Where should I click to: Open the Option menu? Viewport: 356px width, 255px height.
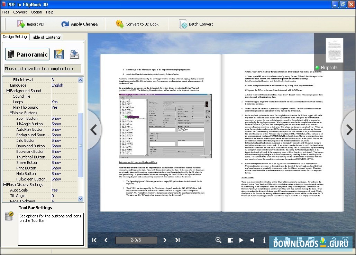pos(36,12)
